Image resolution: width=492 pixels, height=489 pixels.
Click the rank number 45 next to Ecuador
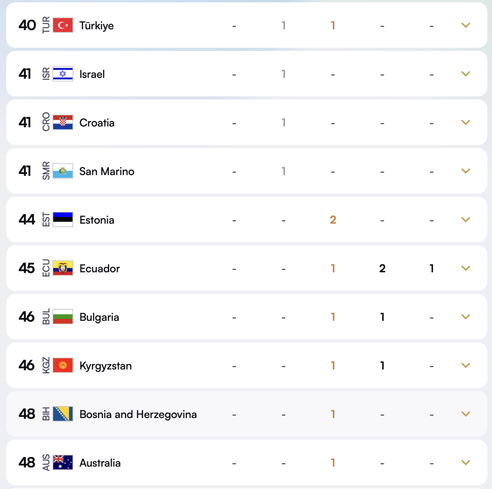pyautogui.click(x=27, y=268)
